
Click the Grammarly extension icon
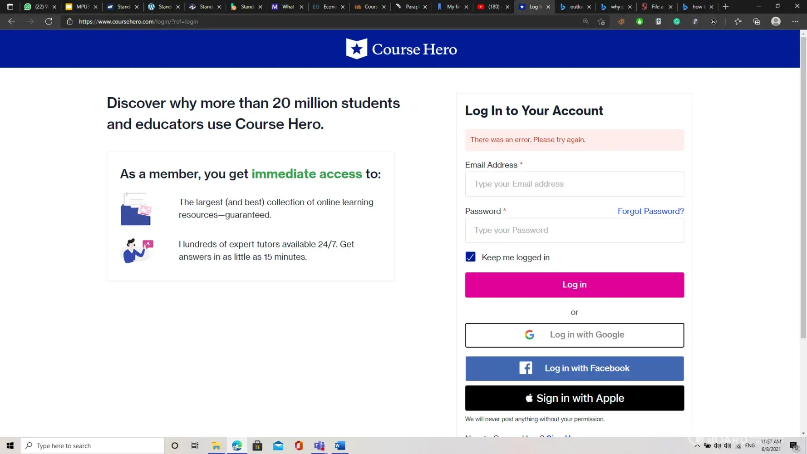[676, 21]
